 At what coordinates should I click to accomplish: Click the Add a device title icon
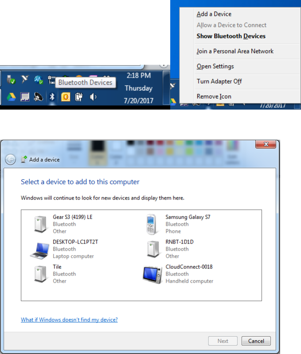pyautogui.click(x=24, y=159)
